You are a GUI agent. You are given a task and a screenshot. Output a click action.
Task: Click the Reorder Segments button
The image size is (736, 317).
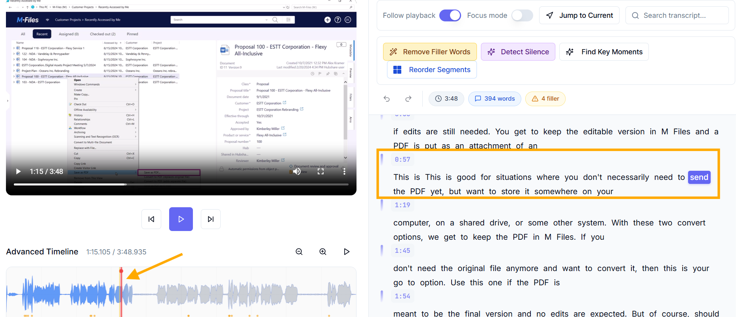tap(432, 70)
